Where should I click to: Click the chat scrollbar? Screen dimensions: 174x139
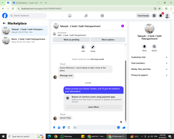[126, 90]
